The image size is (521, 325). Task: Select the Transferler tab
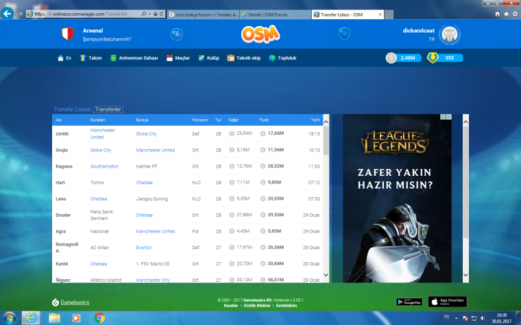[x=108, y=109]
